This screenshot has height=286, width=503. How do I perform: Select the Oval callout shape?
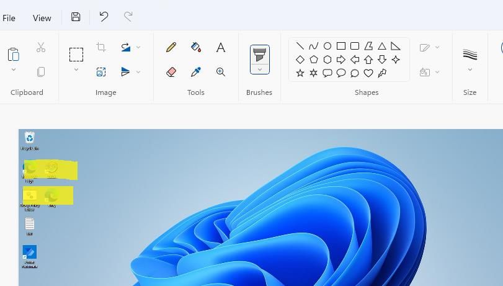[341, 73]
